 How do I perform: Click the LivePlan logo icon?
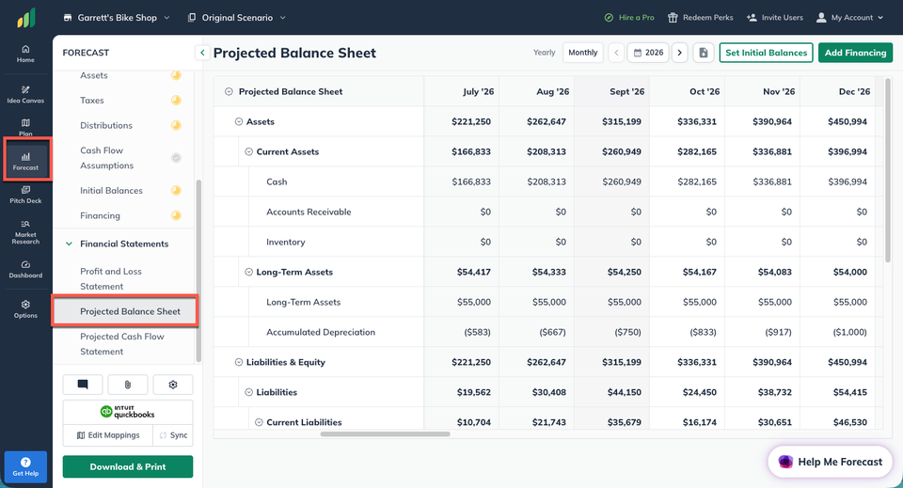coord(26,19)
